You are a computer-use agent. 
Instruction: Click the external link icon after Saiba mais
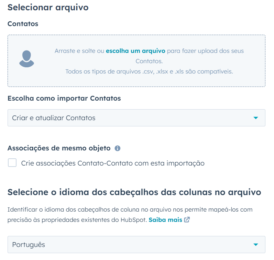pos(187,220)
